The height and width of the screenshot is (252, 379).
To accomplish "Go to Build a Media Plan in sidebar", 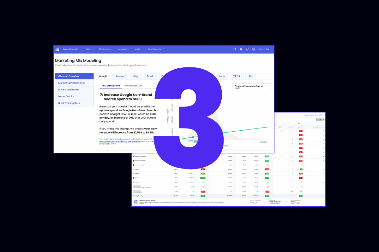I will click(69, 90).
